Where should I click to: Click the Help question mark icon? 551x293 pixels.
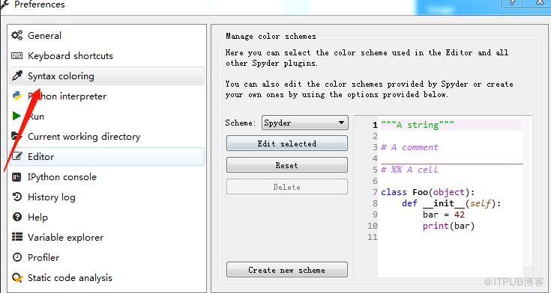pos(16,217)
